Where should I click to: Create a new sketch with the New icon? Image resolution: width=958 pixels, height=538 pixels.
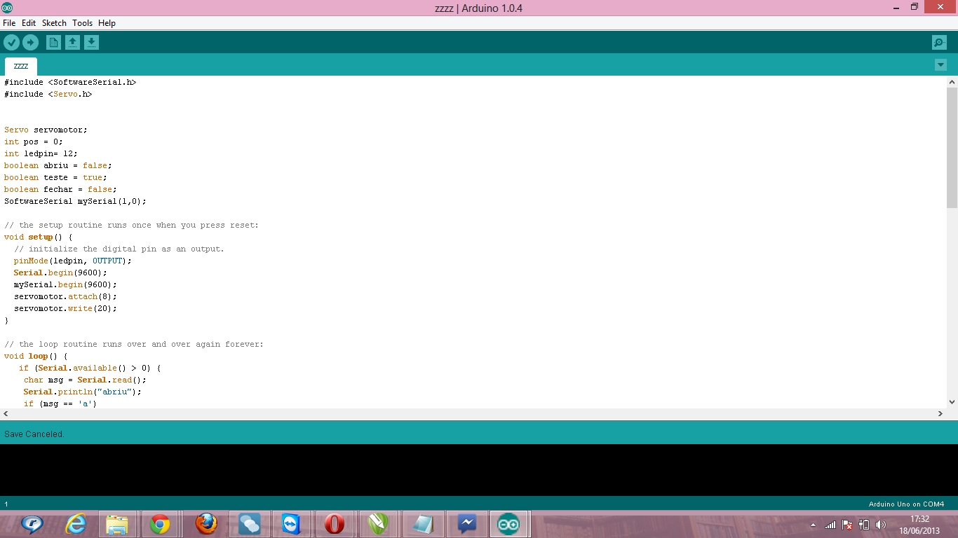(x=53, y=43)
